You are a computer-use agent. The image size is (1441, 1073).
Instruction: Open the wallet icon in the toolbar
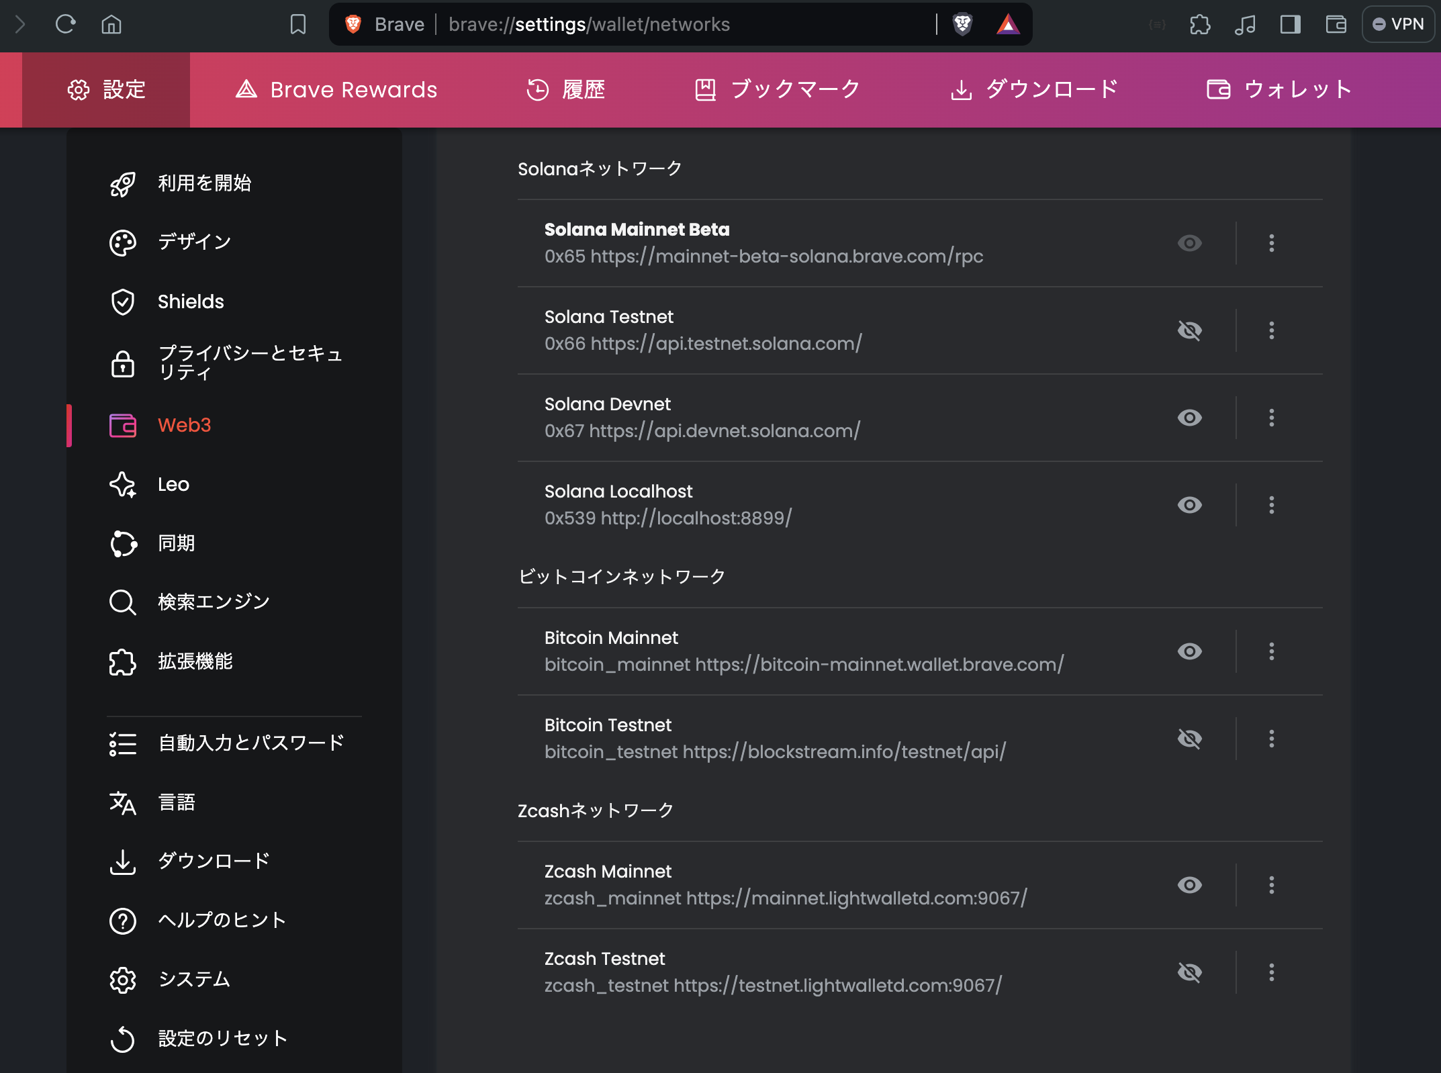coord(1336,25)
